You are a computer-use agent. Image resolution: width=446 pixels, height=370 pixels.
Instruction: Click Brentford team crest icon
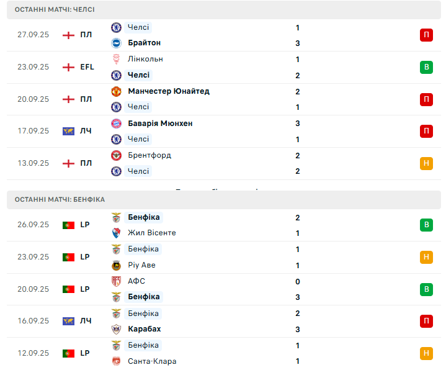coord(116,155)
